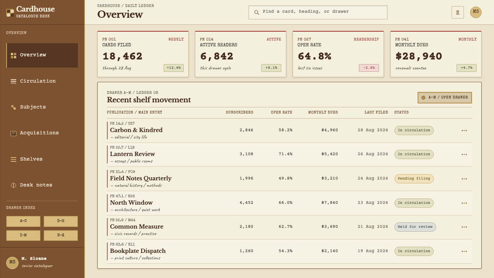
Task: Open the ellipsis menu for Bookplate Dispatch
Action: pyautogui.click(x=464, y=251)
